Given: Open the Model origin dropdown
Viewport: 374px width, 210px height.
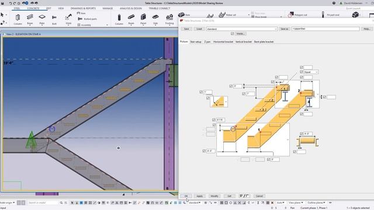Looking at the screenshot, I should click(x=7, y=202).
